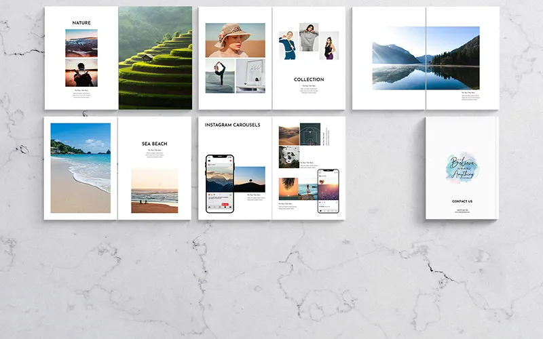
Task: Select the model in gray hoodie photo
Action: tap(309, 37)
